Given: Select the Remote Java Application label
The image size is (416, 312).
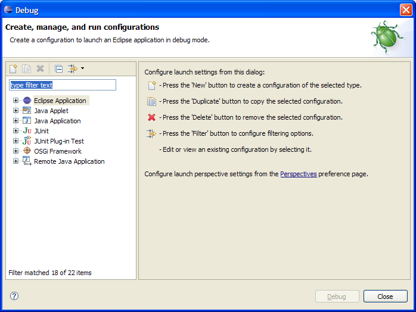Looking at the screenshot, I should [69, 161].
